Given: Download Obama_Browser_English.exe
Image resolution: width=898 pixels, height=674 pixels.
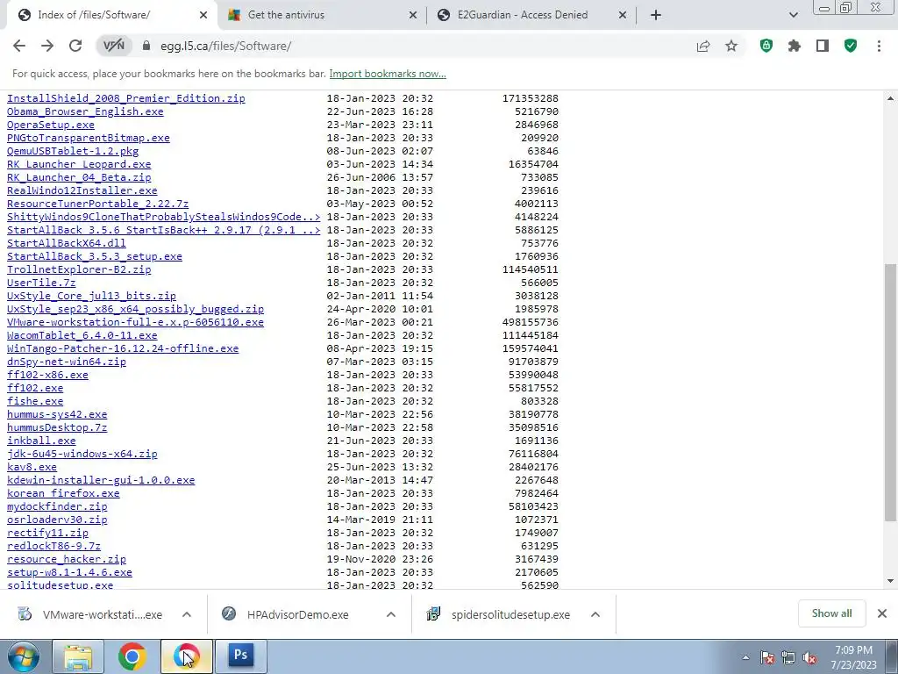Looking at the screenshot, I should (85, 111).
